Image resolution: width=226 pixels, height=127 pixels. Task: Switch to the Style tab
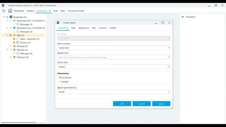[73, 28]
